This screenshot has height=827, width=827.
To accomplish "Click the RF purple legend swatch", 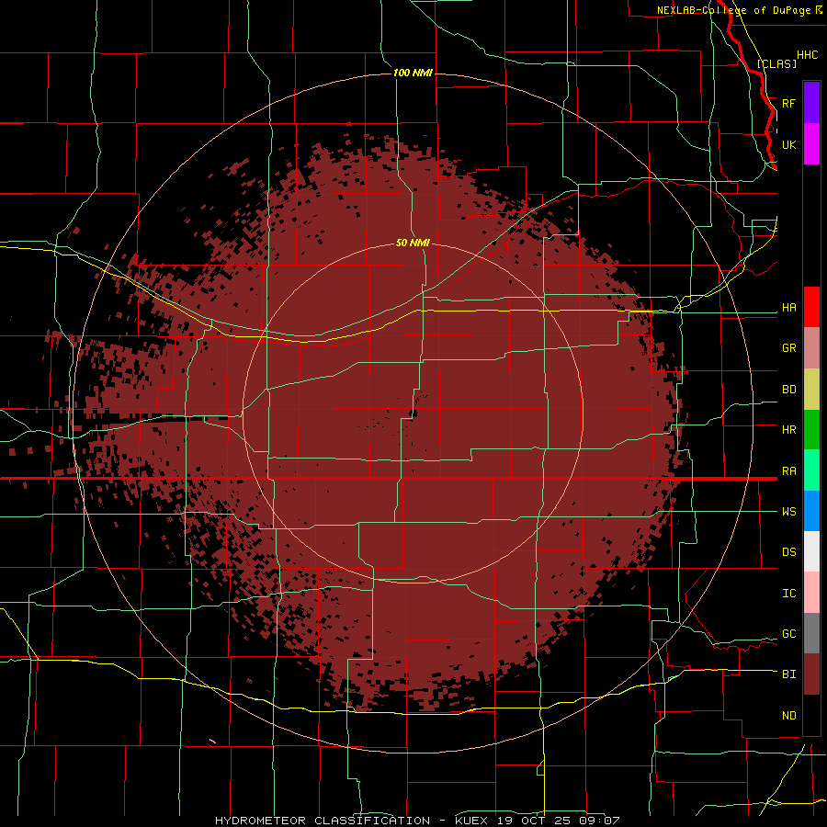I will point(811,103).
